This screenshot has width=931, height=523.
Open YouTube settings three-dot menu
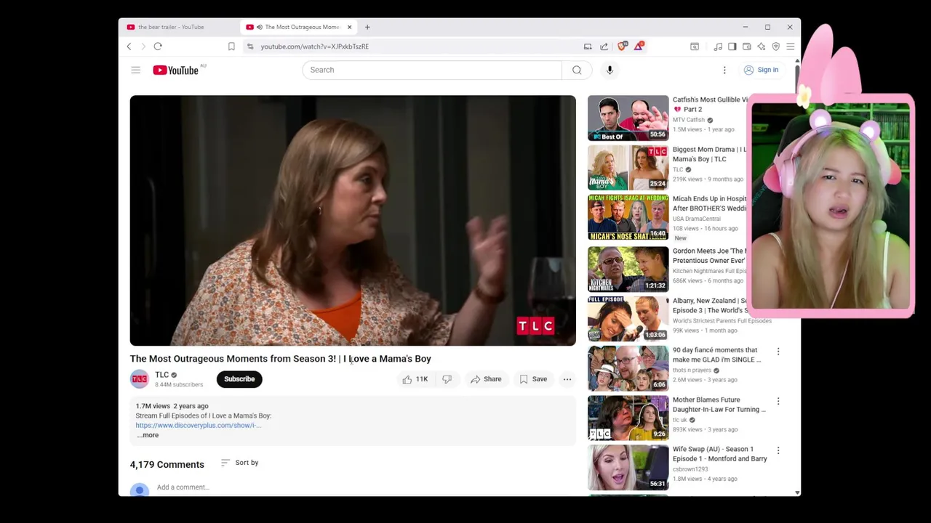pyautogui.click(x=724, y=70)
